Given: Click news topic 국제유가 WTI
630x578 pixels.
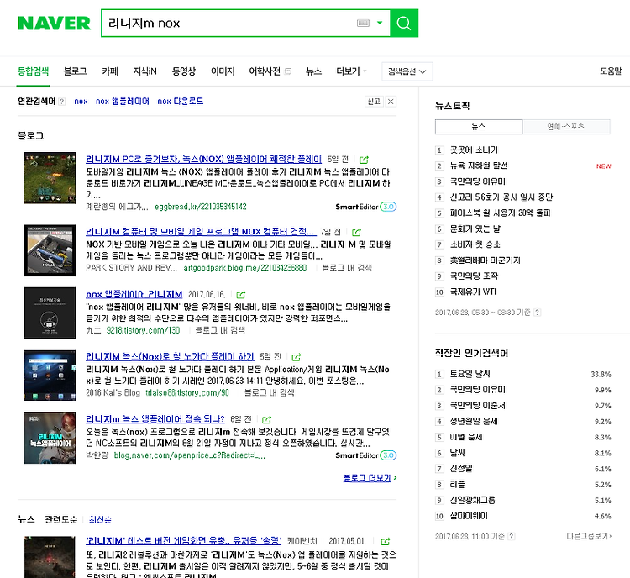Looking at the screenshot, I should click(473, 292).
